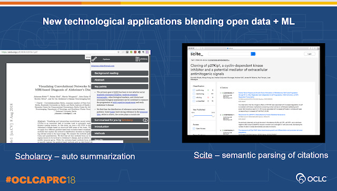Open the mild cognitive impairment link
337x191 pixels.
click(124, 103)
